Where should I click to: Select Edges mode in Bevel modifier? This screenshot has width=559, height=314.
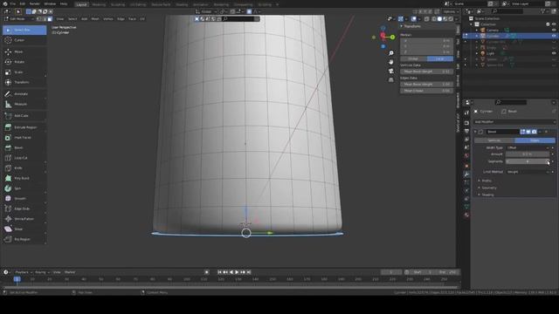[x=535, y=140]
